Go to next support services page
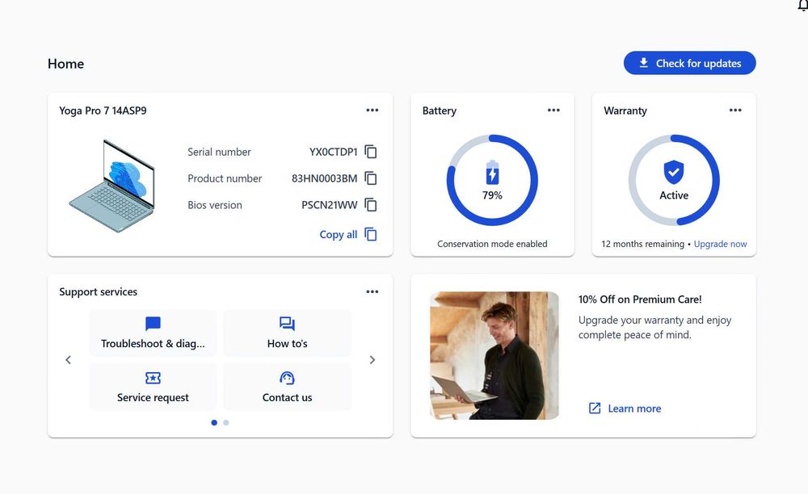The height and width of the screenshot is (494, 808). [372, 360]
